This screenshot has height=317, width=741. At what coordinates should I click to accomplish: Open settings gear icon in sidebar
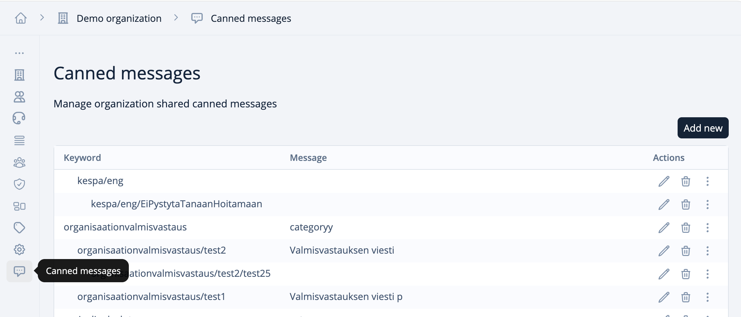[19, 250]
